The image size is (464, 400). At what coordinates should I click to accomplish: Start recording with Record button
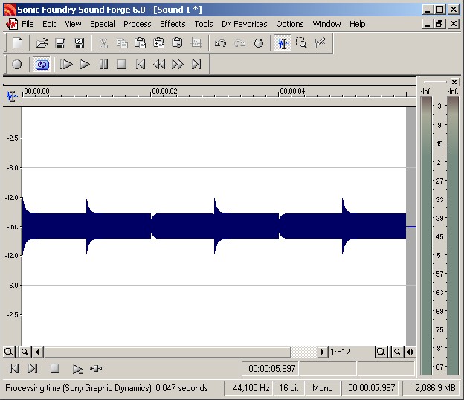coord(17,64)
